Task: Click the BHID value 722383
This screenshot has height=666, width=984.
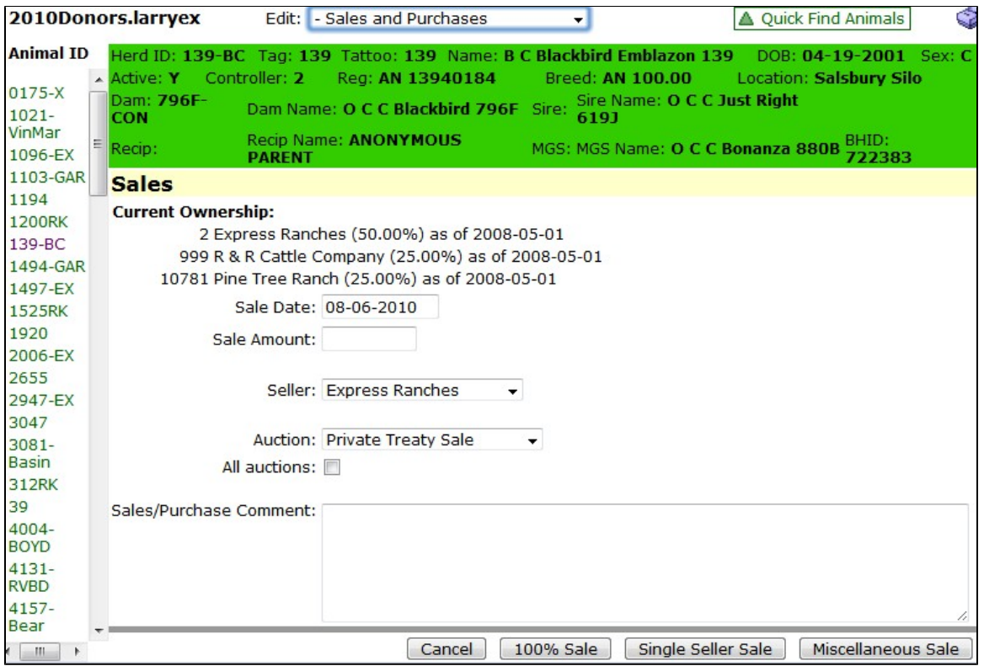Action: [878, 157]
